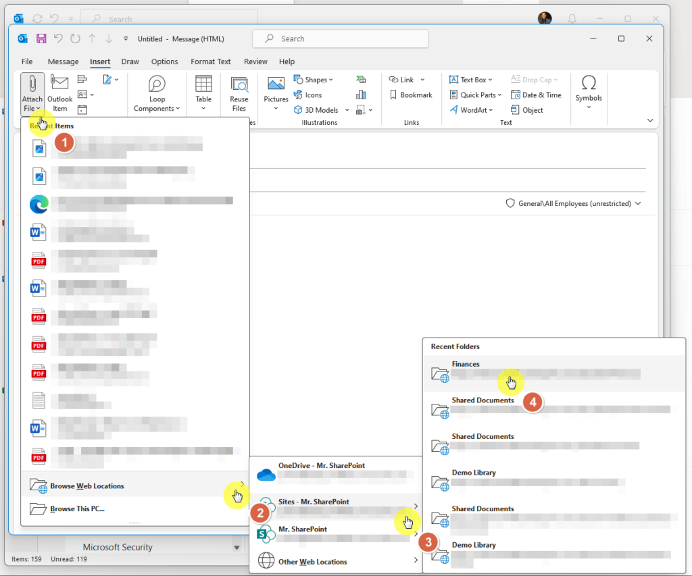This screenshot has width=692, height=576.
Task: Open the Format Text tab
Action: pos(211,61)
